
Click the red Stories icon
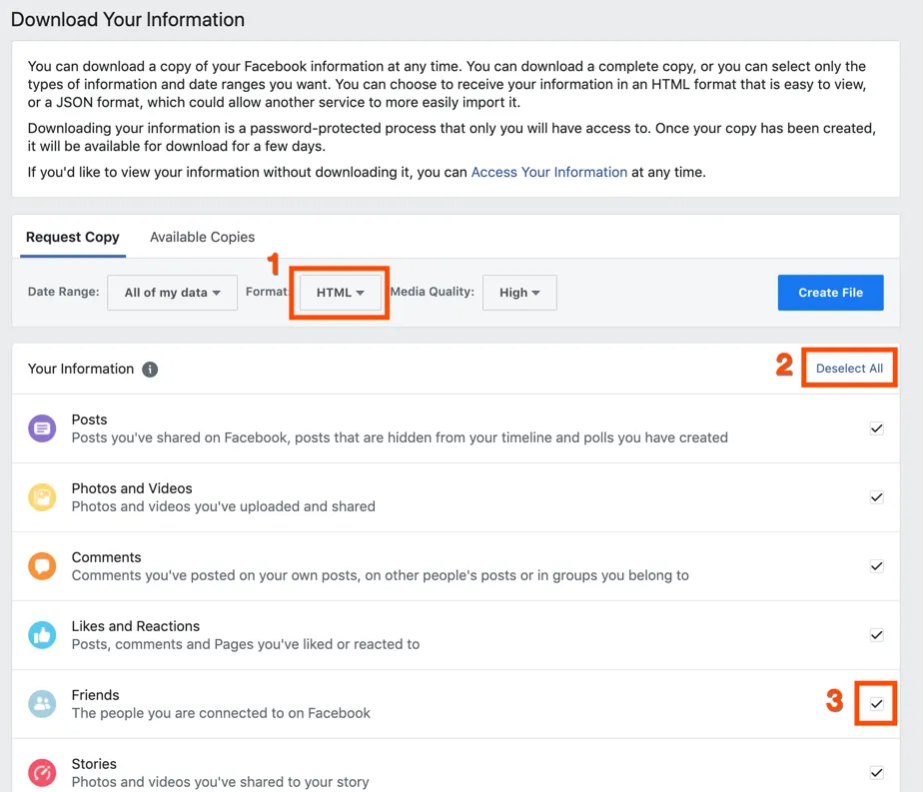[x=42, y=773]
